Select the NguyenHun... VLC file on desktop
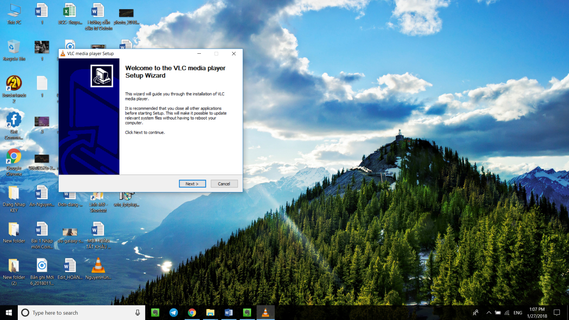569x320 pixels. (x=98, y=268)
